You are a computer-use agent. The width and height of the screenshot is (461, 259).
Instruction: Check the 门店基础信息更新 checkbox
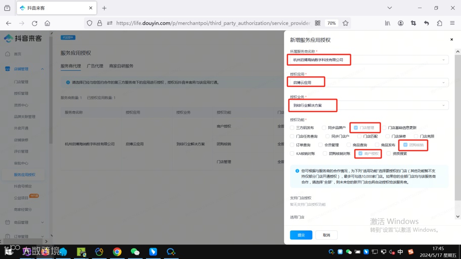(384, 128)
